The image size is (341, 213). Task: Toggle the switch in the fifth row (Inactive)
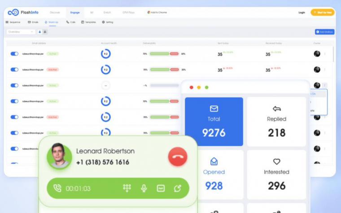pos(14,117)
